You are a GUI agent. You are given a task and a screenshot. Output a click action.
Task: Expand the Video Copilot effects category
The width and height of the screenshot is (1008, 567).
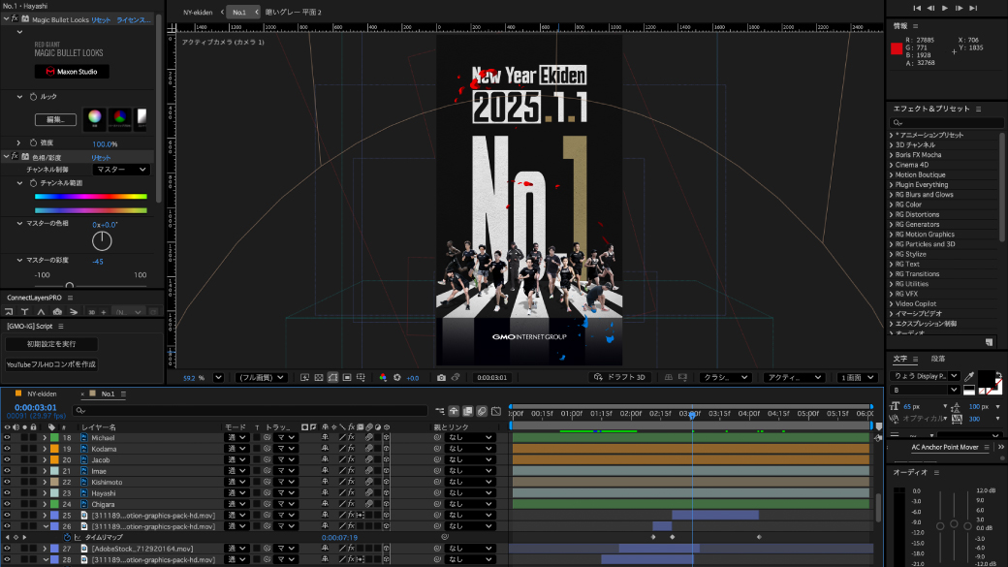pyautogui.click(x=891, y=303)
